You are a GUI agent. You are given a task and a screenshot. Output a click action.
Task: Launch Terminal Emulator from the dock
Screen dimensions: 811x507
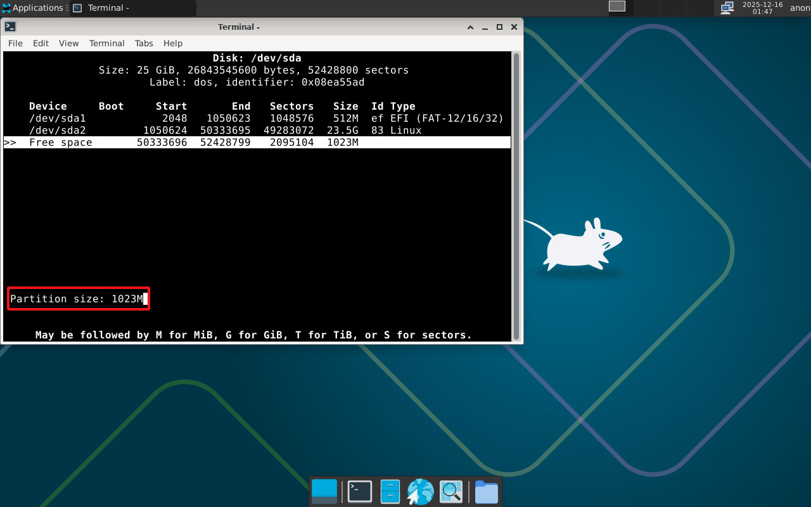point(360,491)
